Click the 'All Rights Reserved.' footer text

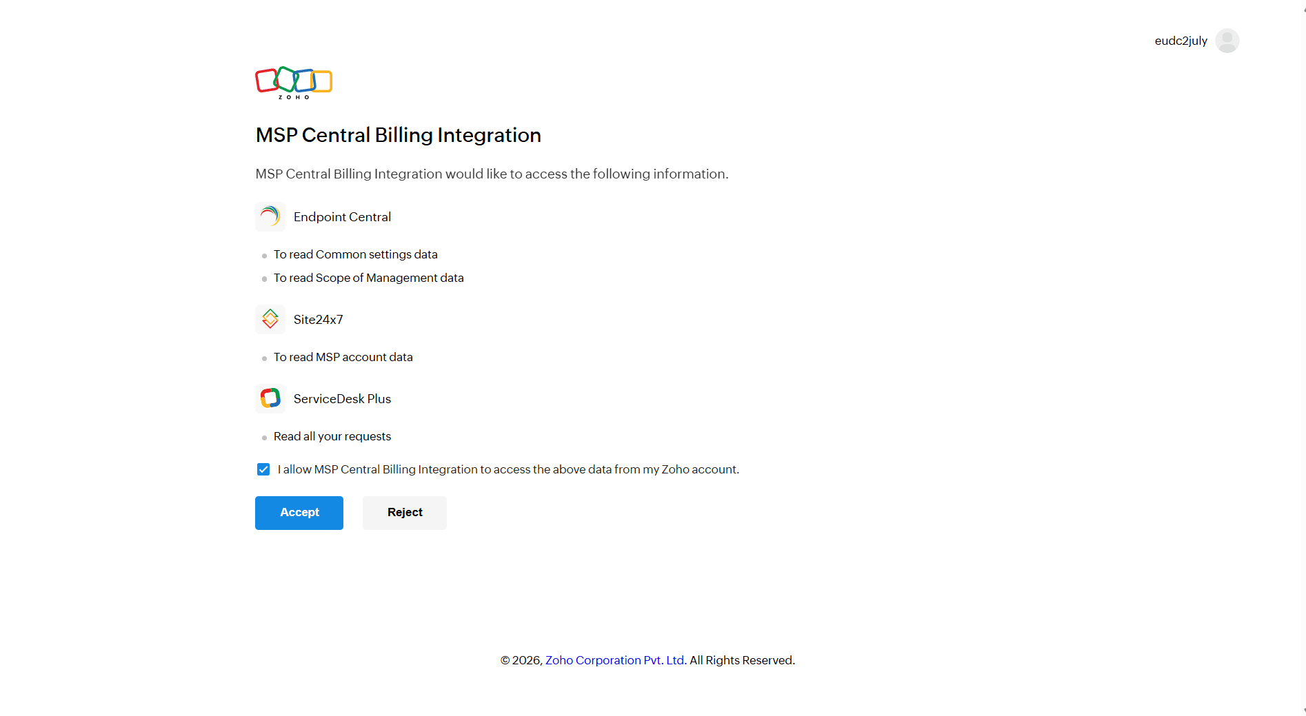click(743, 660)
